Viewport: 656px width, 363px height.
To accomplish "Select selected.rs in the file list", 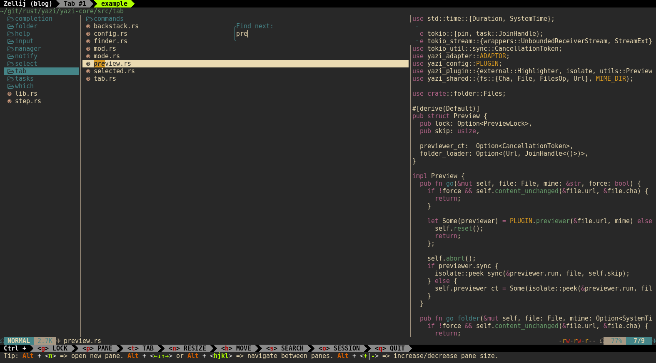I will (x=114, y=71).
